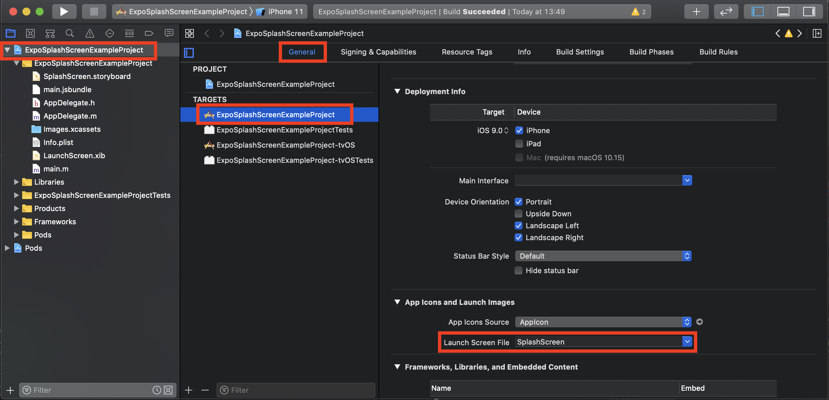
Task: Check the Hide status bar option
Action: (519, 271)
